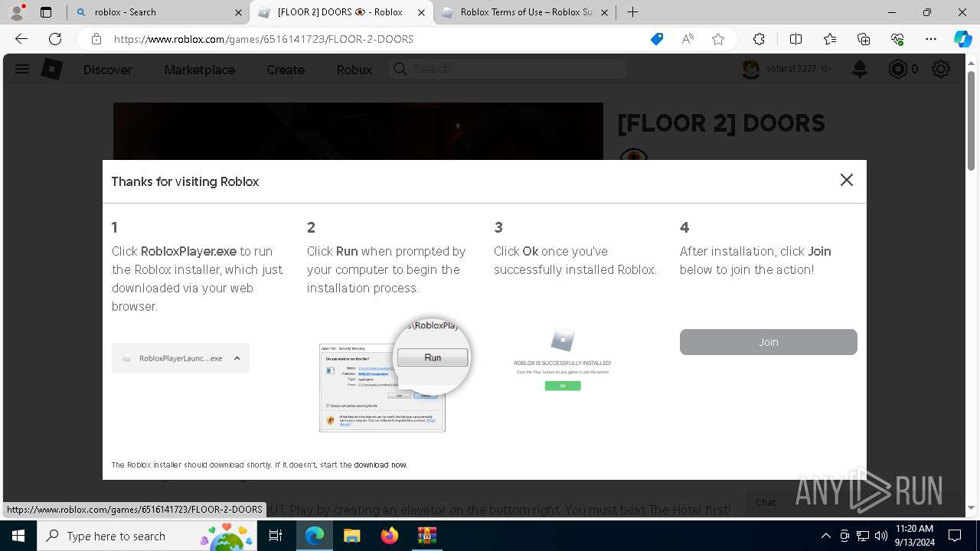980x551 pixels.
Task: Open Roblox notifications bell
Action: tap(860, 69)
